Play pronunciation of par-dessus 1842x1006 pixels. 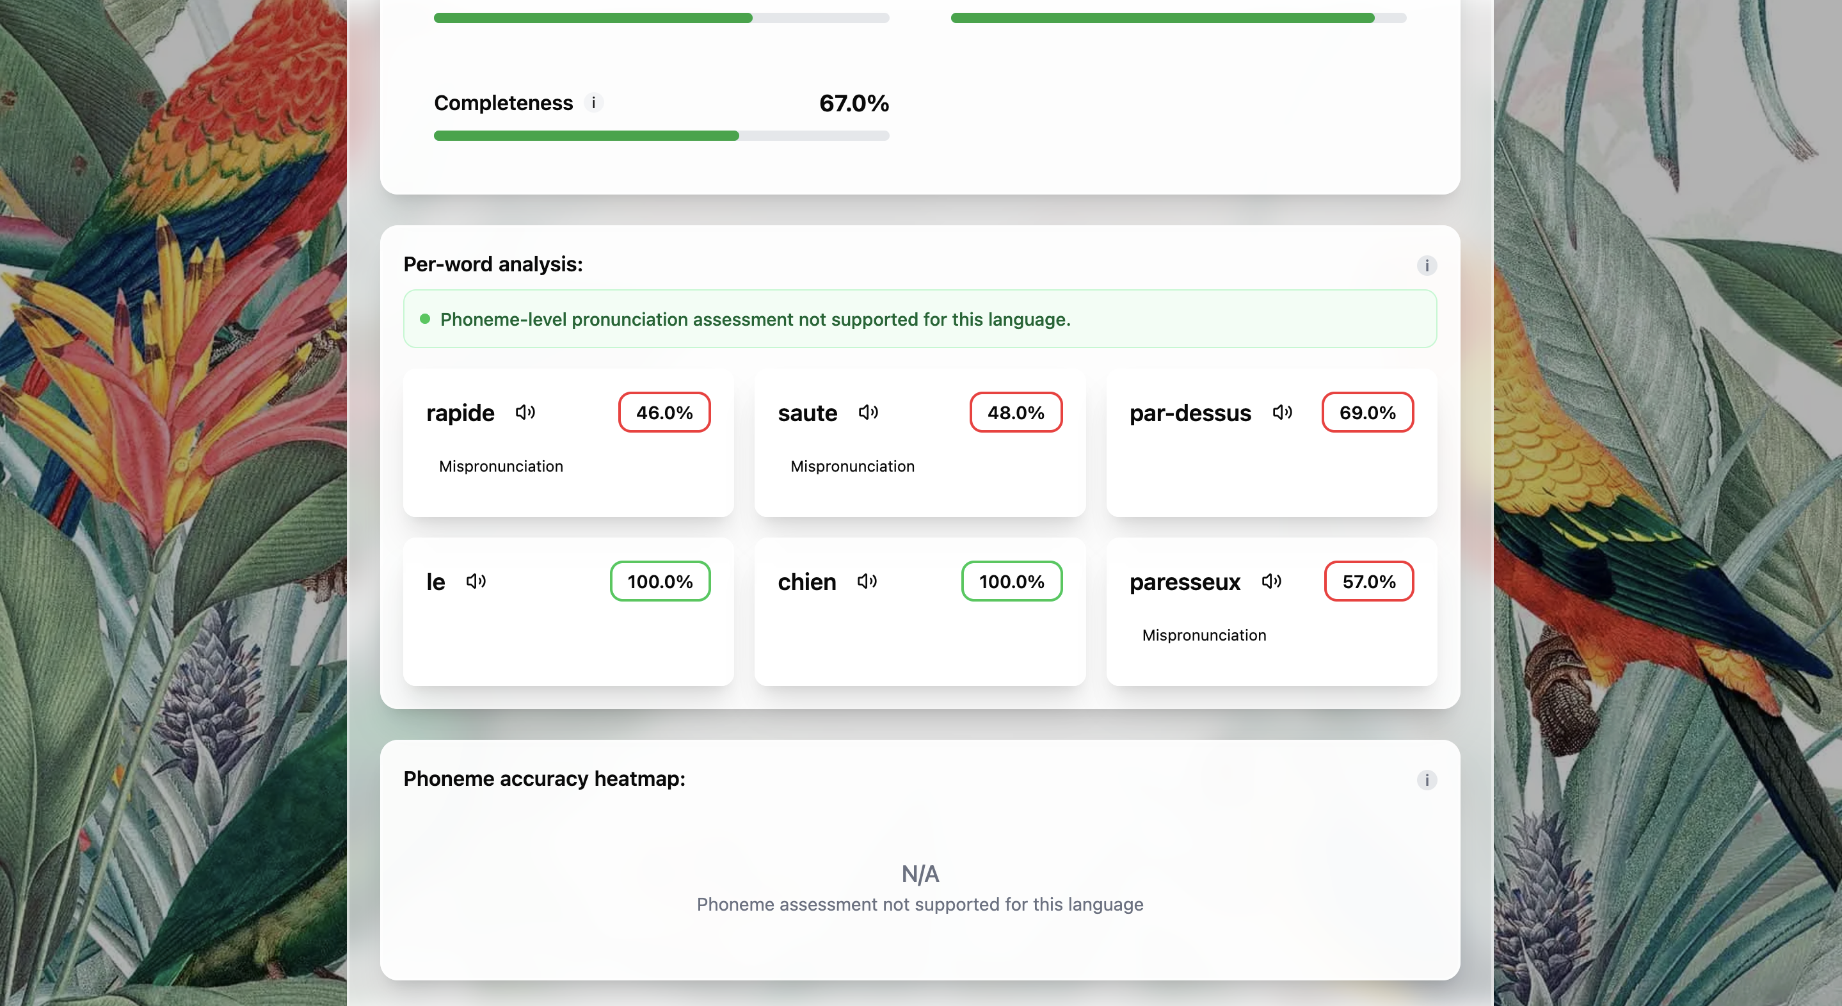click(x=1282, y=413)
